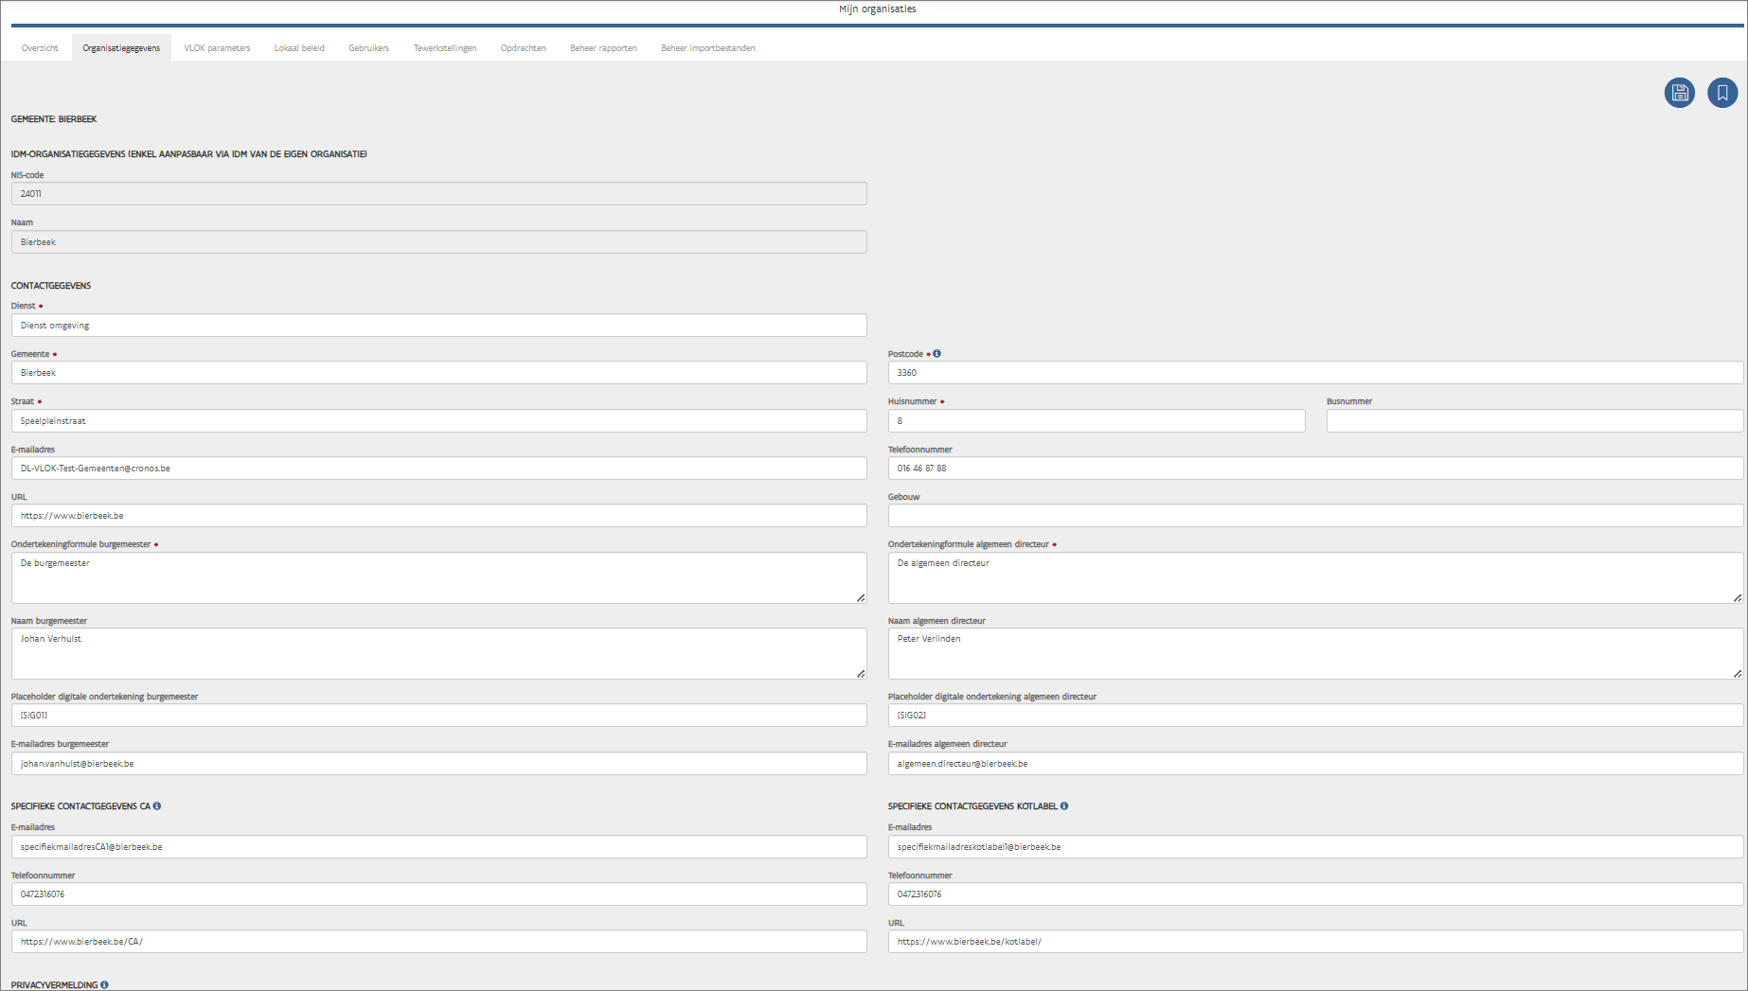The width and height of the screenshot is (1748, 991).
Task: Click resize handle of Naam algemeen directeur textarea
Action: click(1737, 673)
